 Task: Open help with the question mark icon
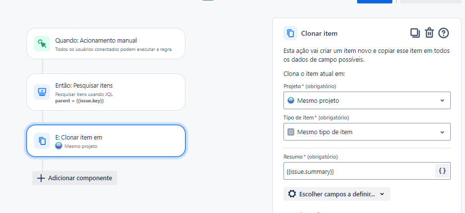click(x=443, y=33)
